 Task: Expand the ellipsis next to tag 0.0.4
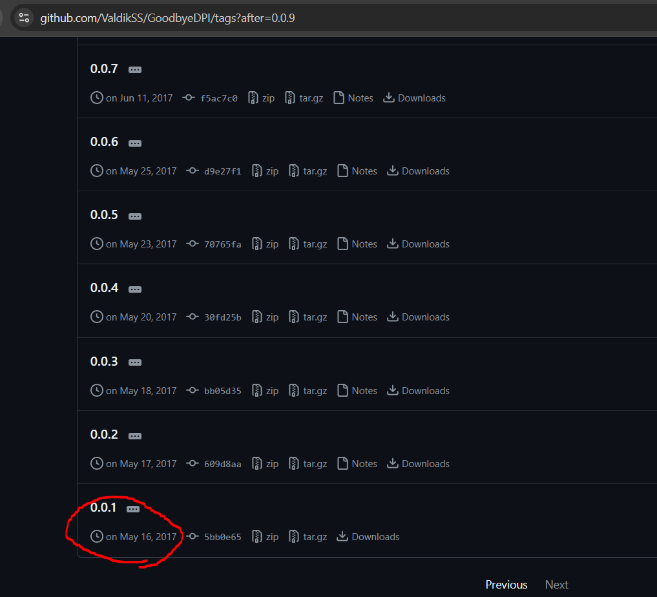tap(135, 289)
